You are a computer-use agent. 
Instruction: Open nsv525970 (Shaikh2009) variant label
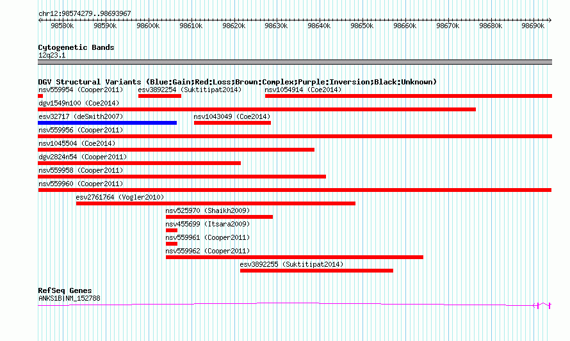coord(208,210)
